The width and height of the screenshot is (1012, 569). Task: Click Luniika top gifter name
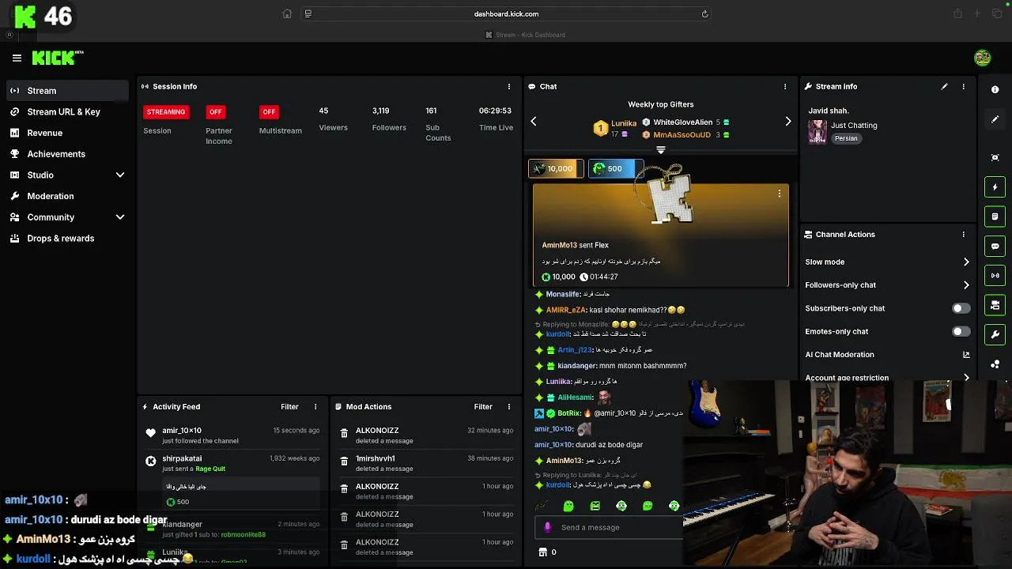pyautogui.click(x=624, y=123)
